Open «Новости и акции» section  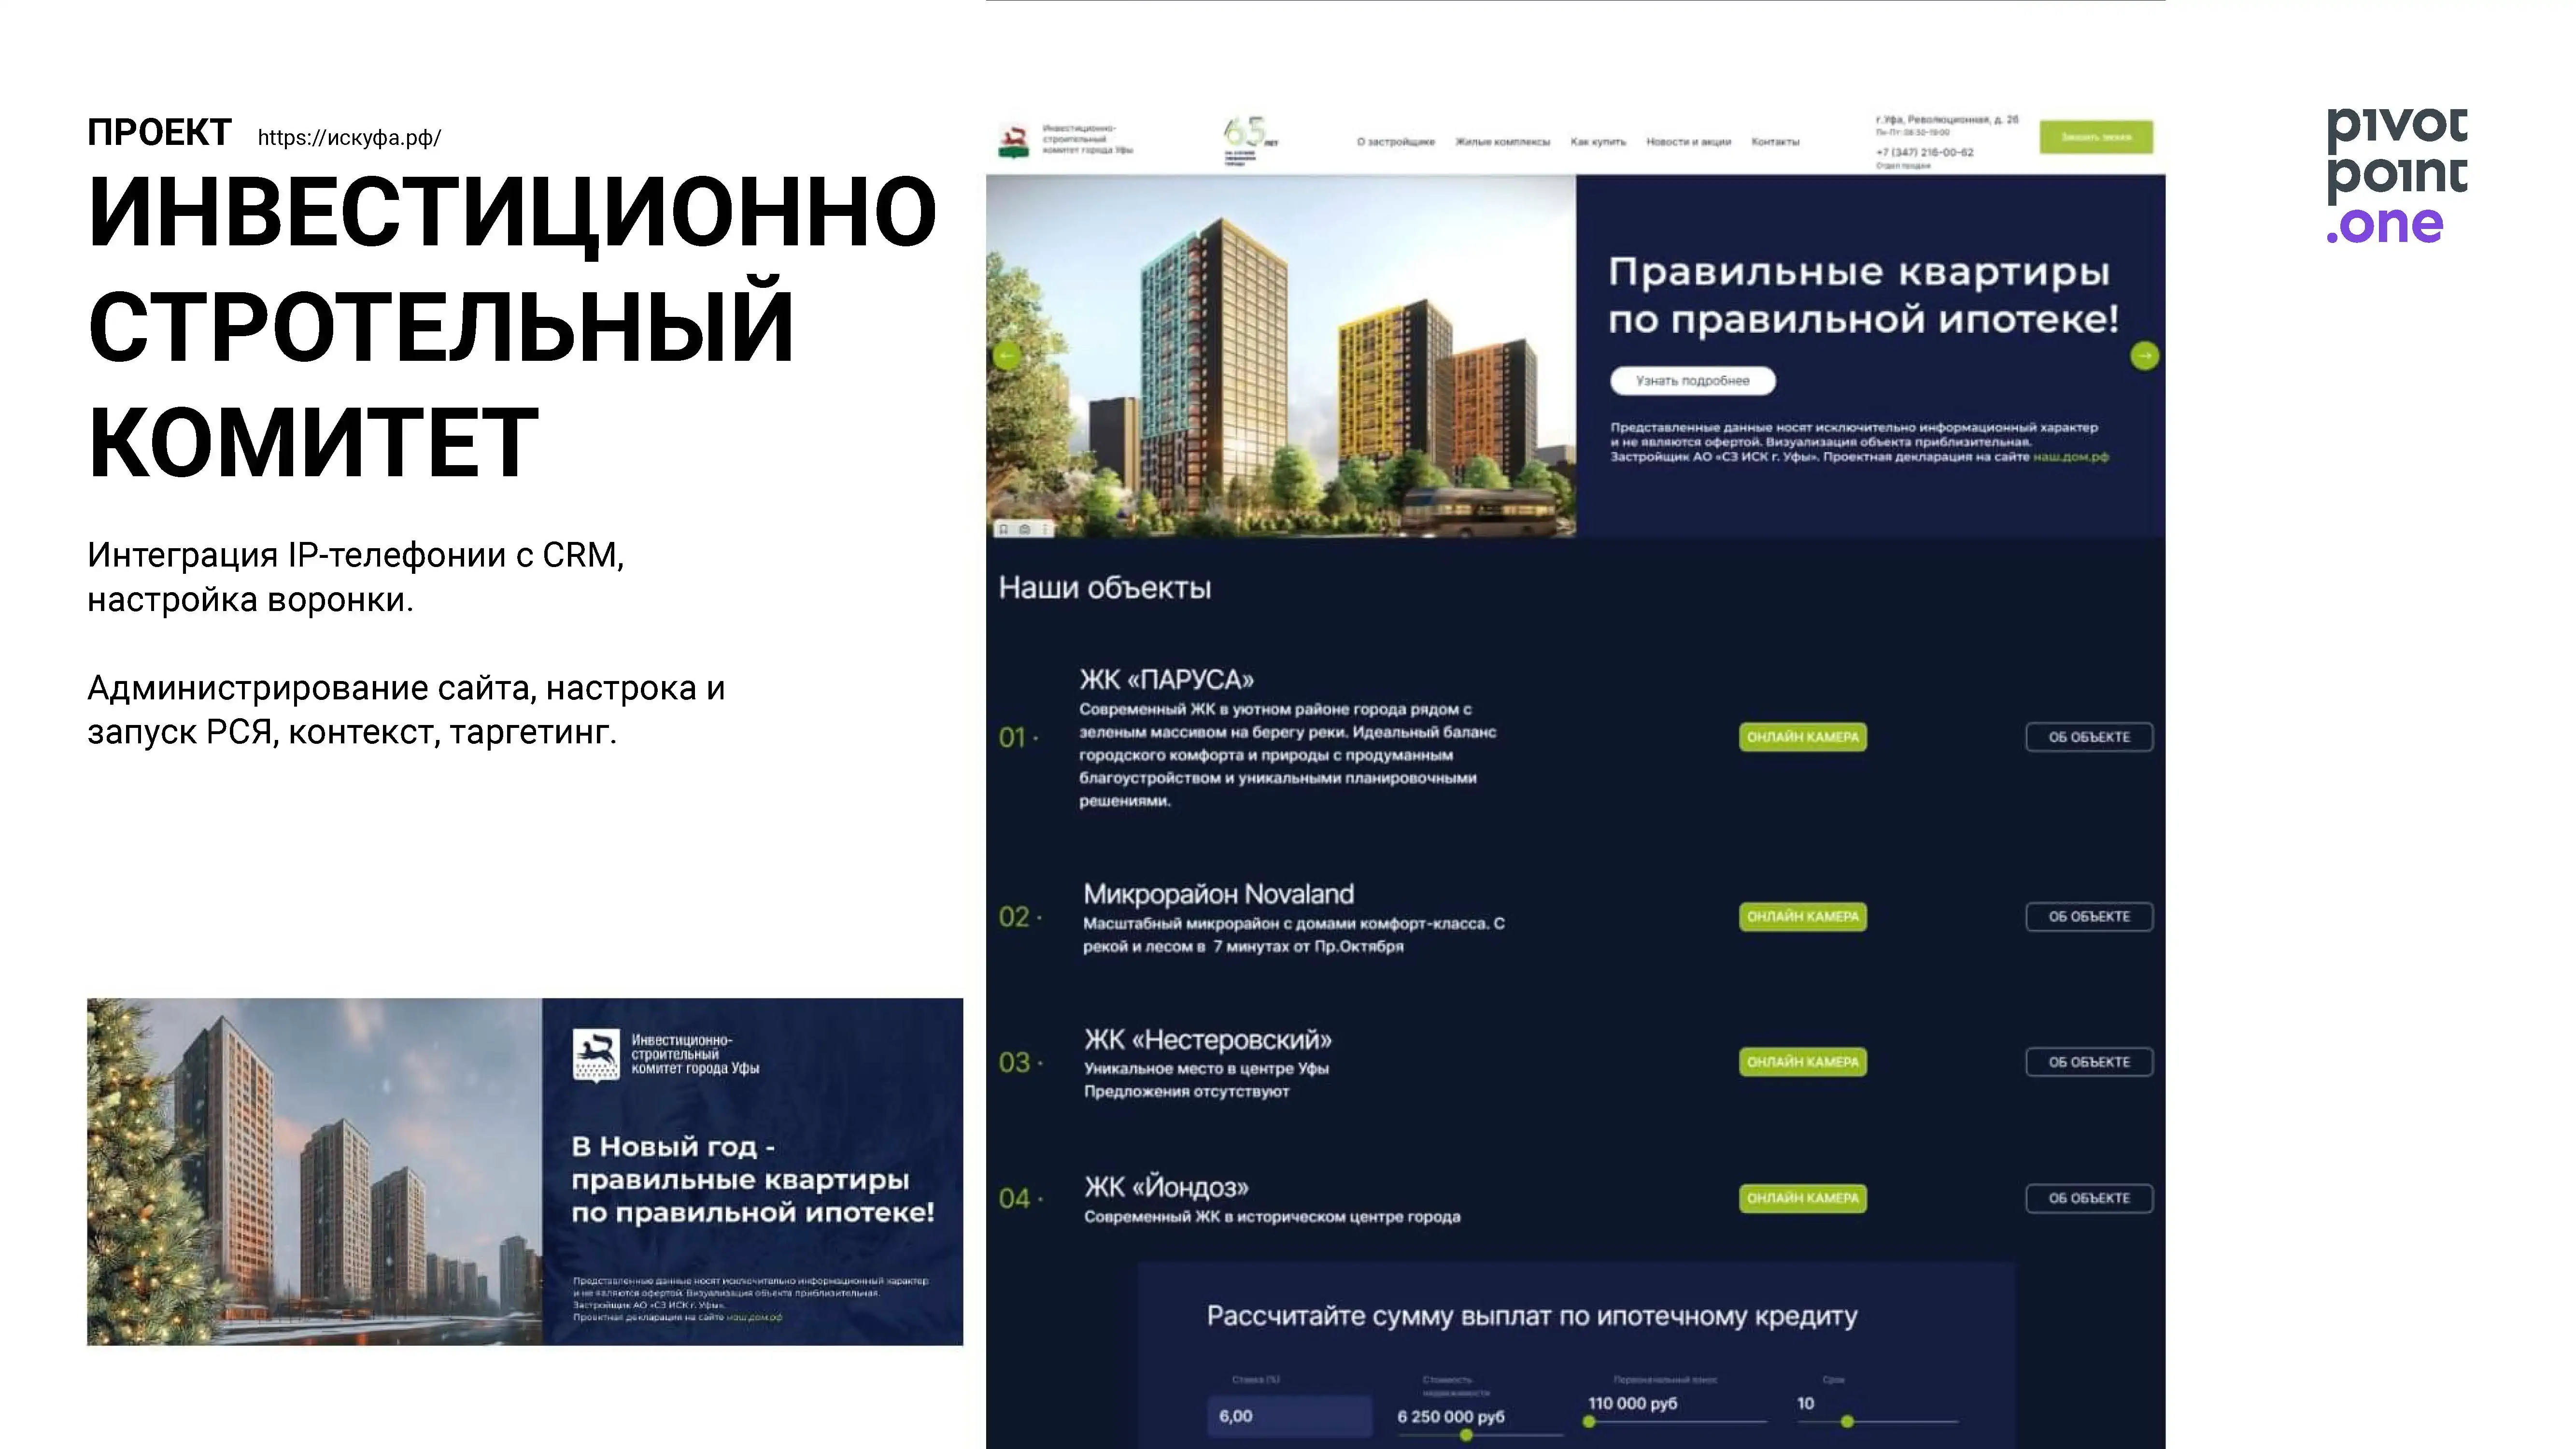[1688, 142]
